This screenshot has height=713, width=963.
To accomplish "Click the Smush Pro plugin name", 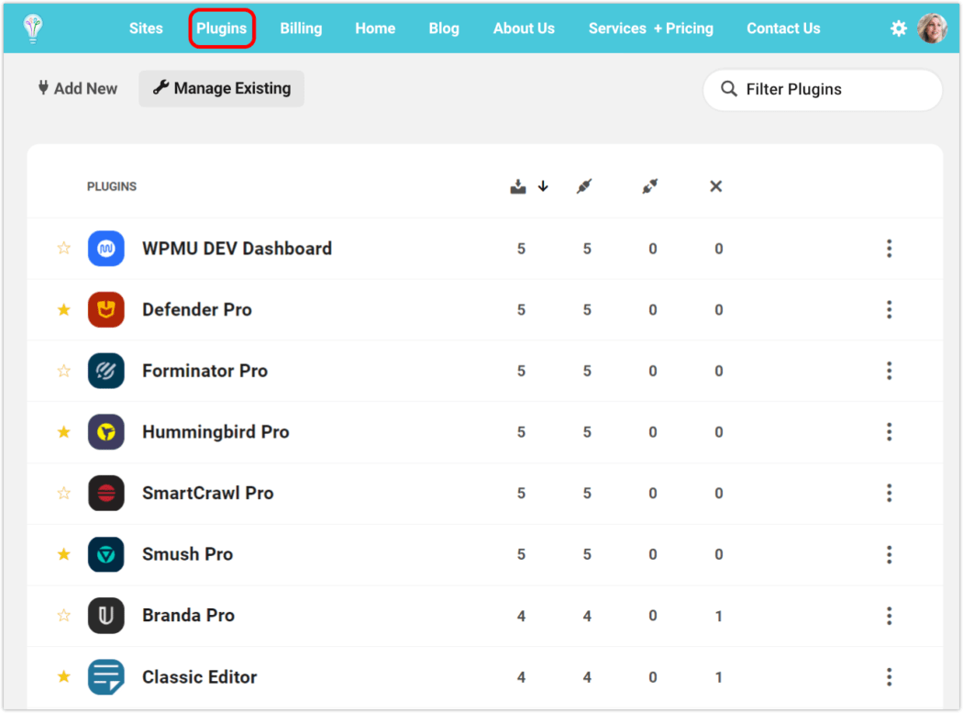I will click(x=187, y=554).
